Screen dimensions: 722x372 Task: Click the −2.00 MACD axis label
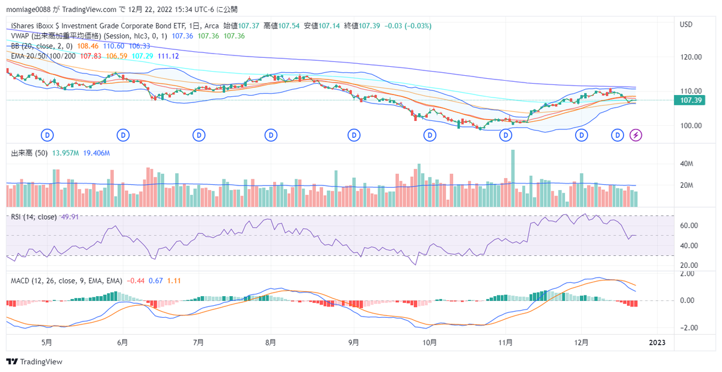tap(689, 328)
